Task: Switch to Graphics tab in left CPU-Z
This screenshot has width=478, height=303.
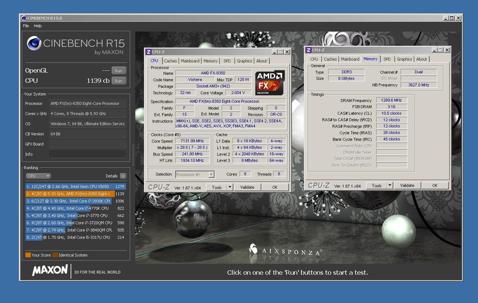Action: (x=245, y=61)
